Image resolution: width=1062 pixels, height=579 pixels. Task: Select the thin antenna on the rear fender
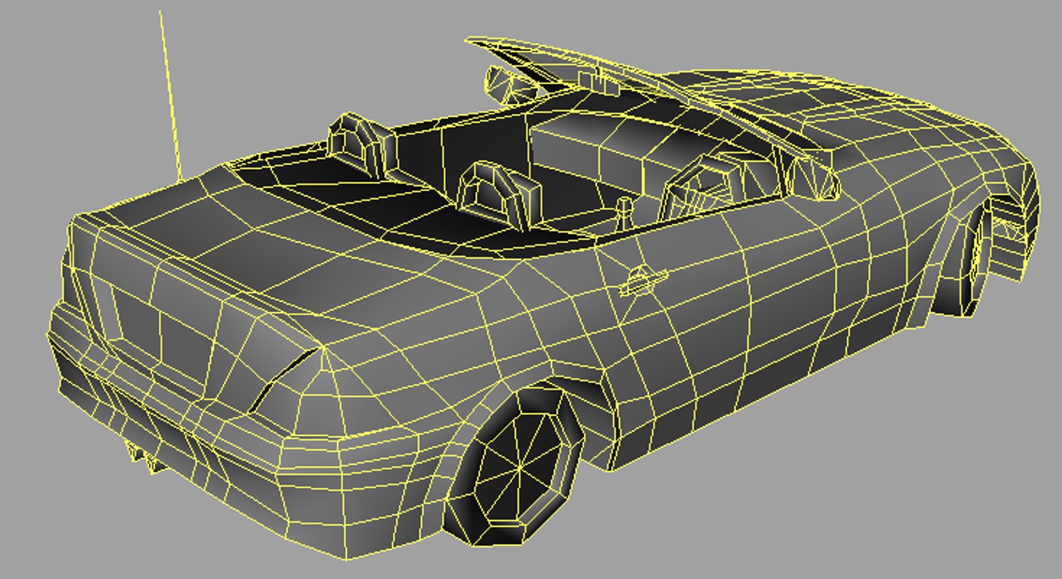click(170, 96)
